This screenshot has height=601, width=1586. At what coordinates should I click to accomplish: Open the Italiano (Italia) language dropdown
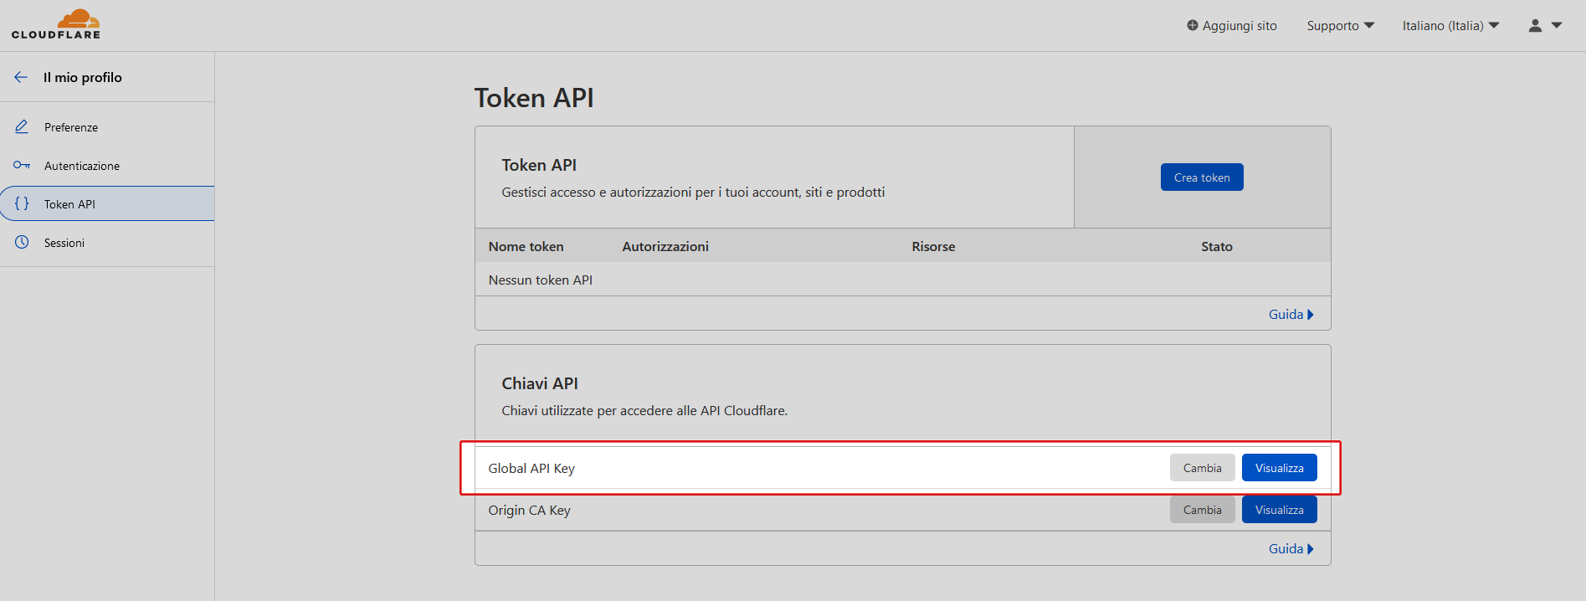[x=1450, y=25]
